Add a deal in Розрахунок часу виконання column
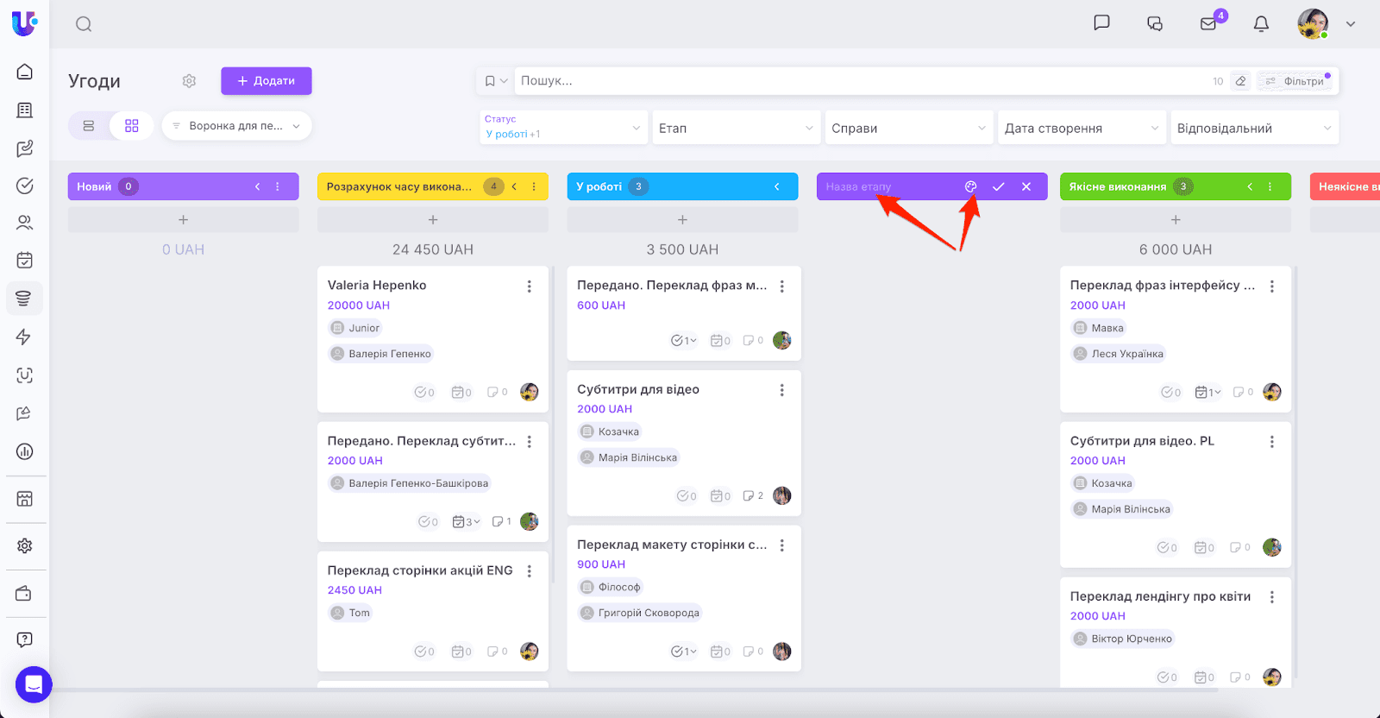Viewport: 1380px width, 718px height. click(433, 220)
